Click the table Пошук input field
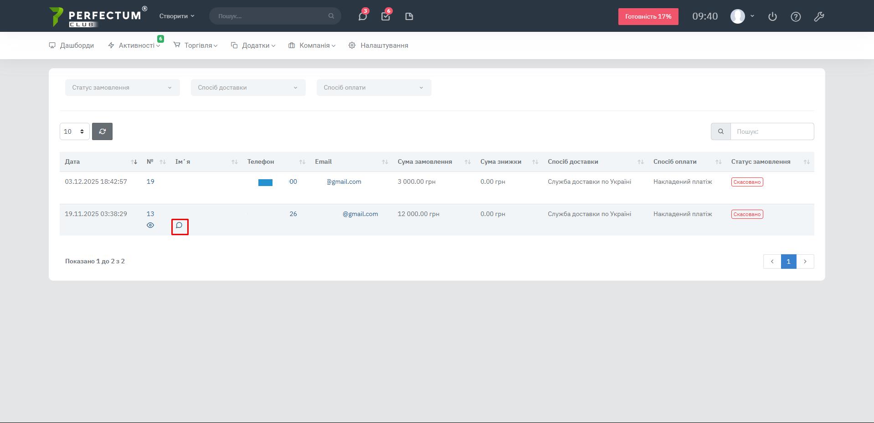This screenshot has width=874, height=423. coord(771,131)
